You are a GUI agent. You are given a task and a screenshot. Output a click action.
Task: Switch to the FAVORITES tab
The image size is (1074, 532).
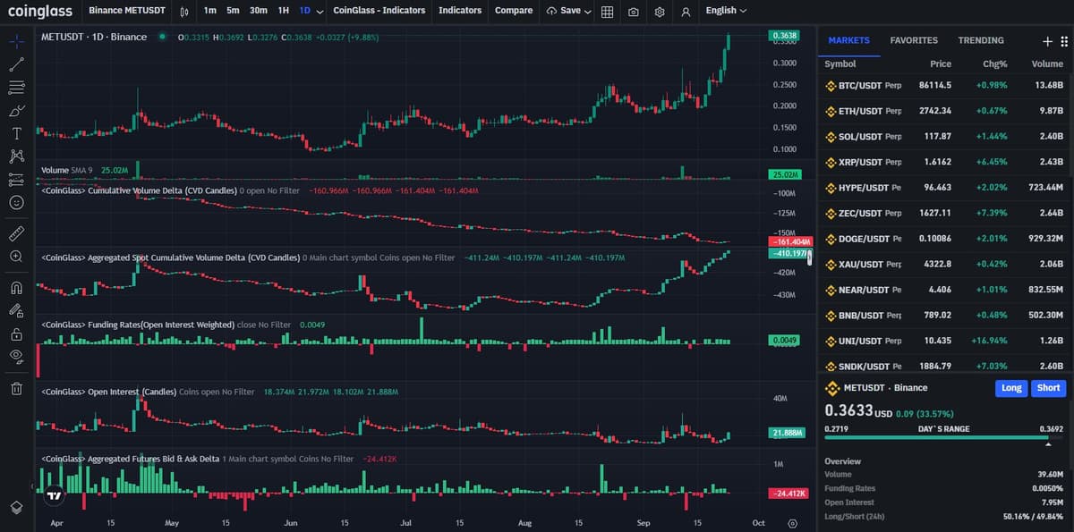coord(914,40)
